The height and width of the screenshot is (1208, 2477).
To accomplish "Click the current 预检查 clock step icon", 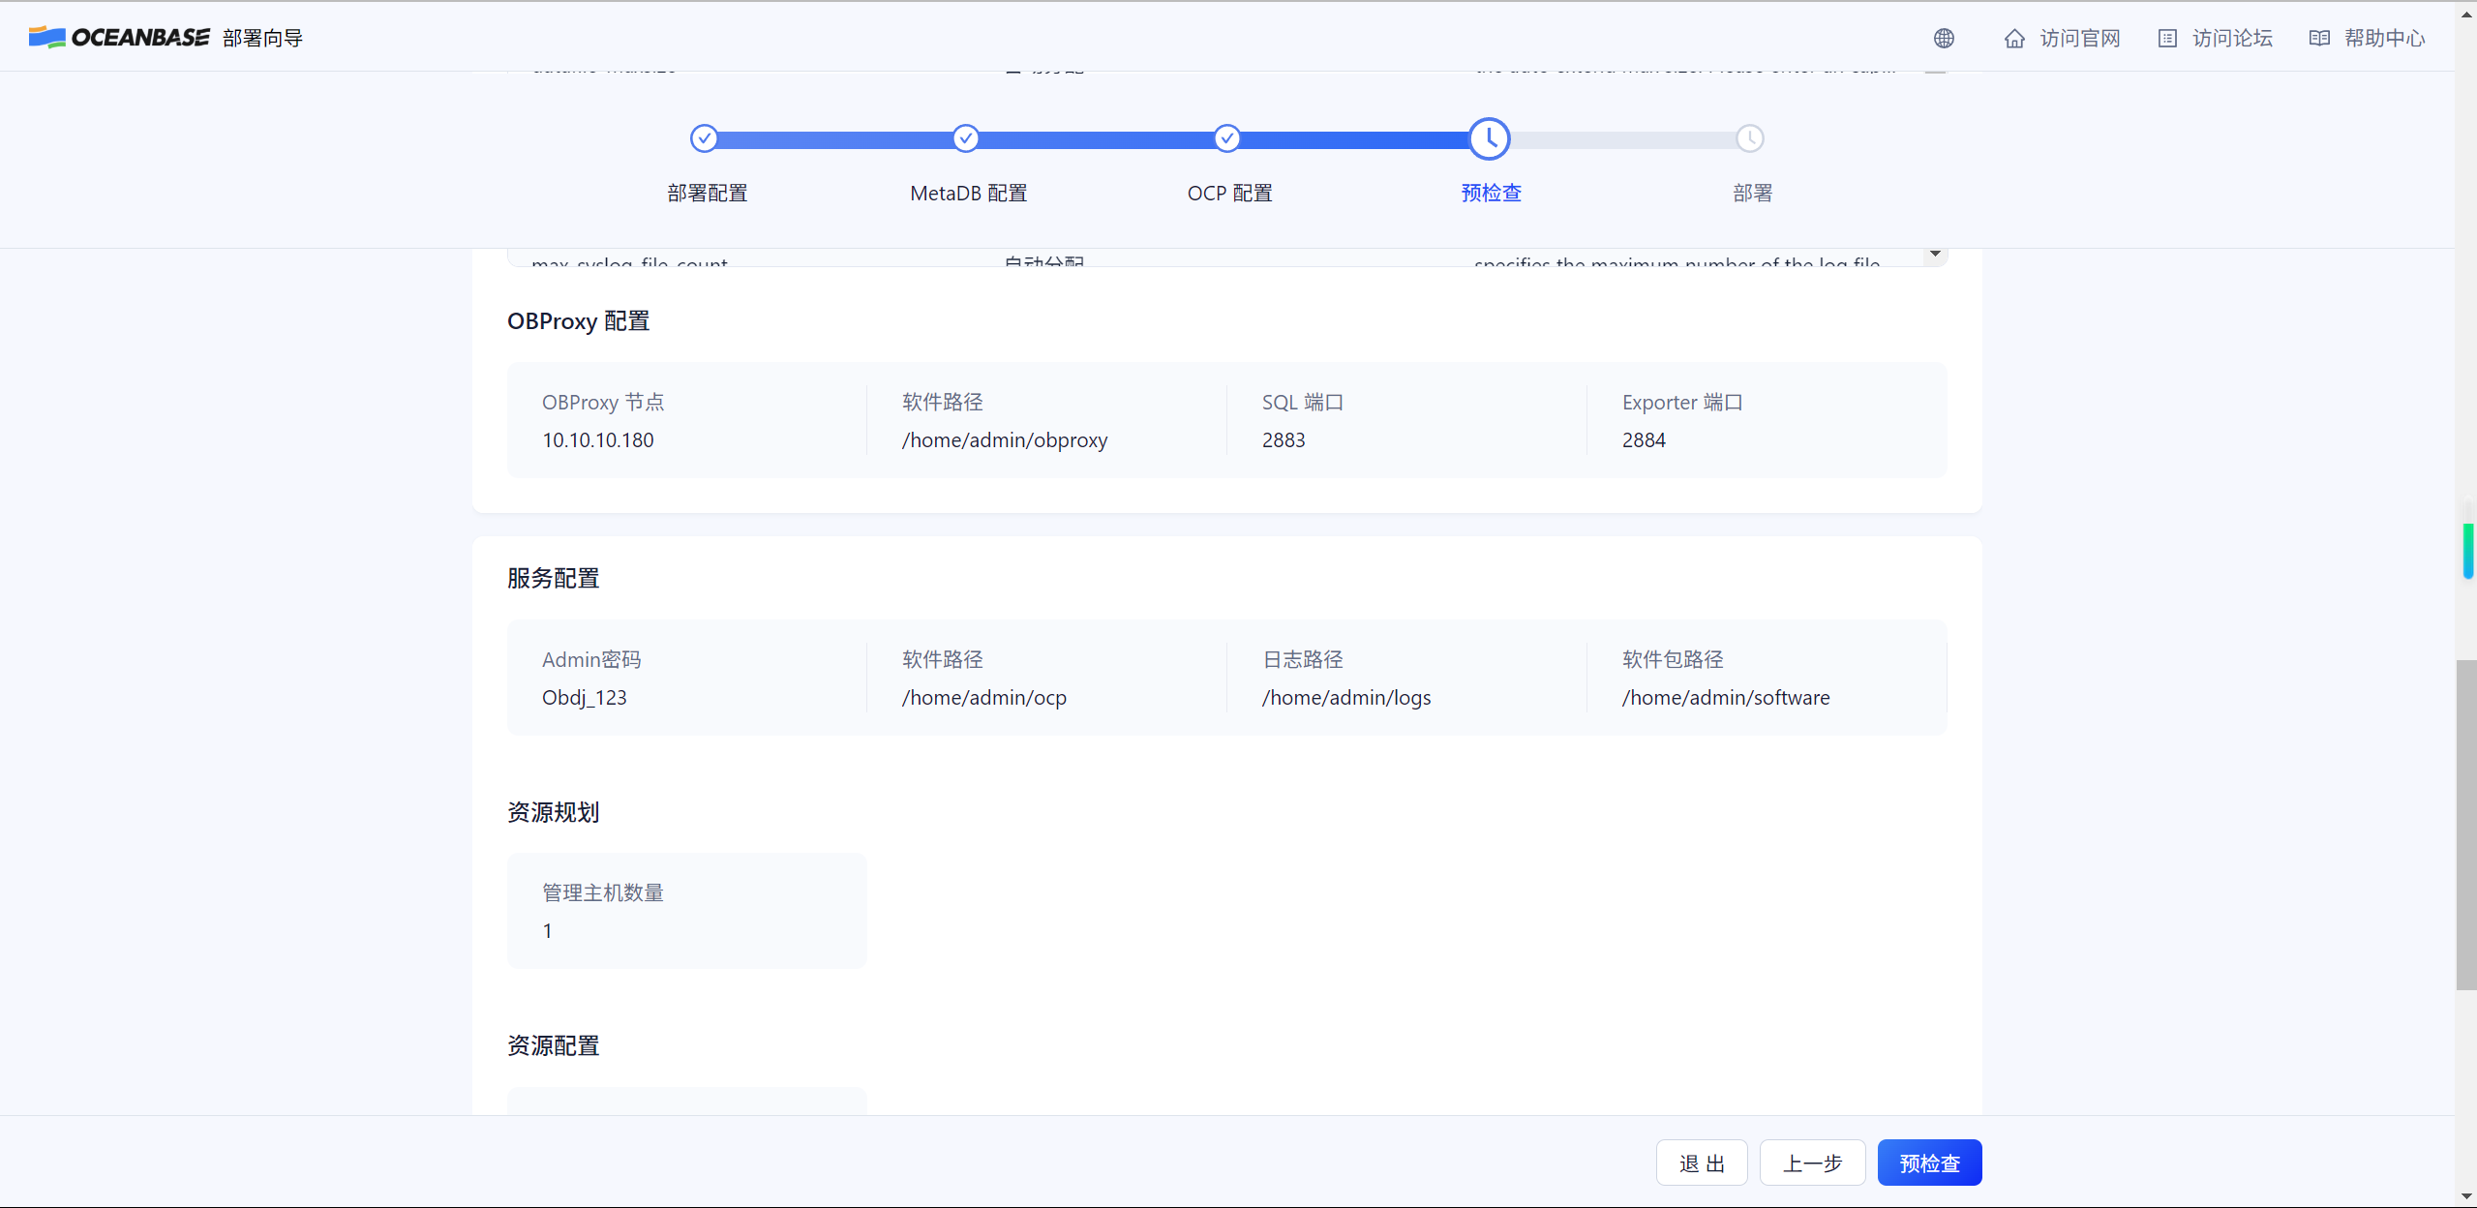I will point(1489,138).
